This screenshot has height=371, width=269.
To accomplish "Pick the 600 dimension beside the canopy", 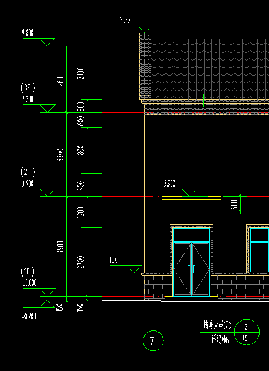I will pos(234,205).
